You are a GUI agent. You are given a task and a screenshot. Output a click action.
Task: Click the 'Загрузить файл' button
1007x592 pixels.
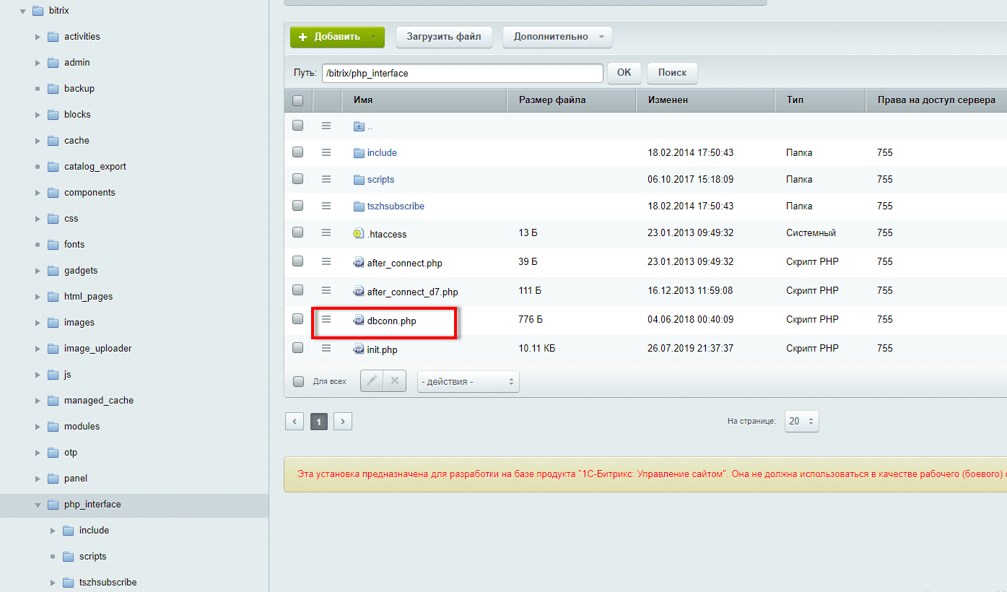pos(444,37)
